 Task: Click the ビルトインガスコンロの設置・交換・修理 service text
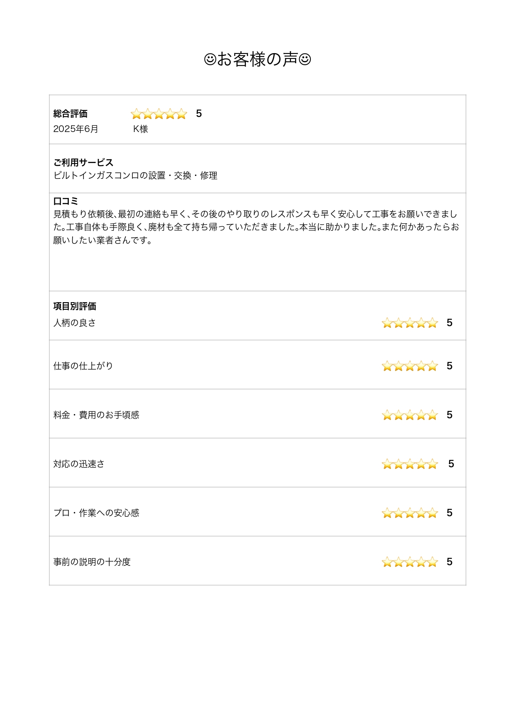pos(135,176)
